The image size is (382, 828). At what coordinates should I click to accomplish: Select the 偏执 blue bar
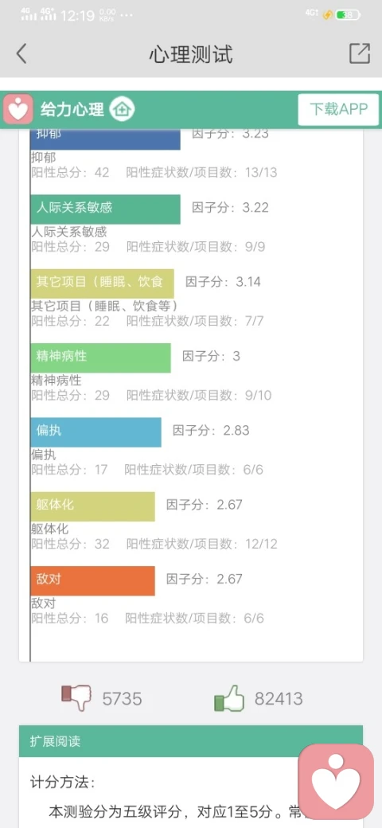(x=96, y=432)
